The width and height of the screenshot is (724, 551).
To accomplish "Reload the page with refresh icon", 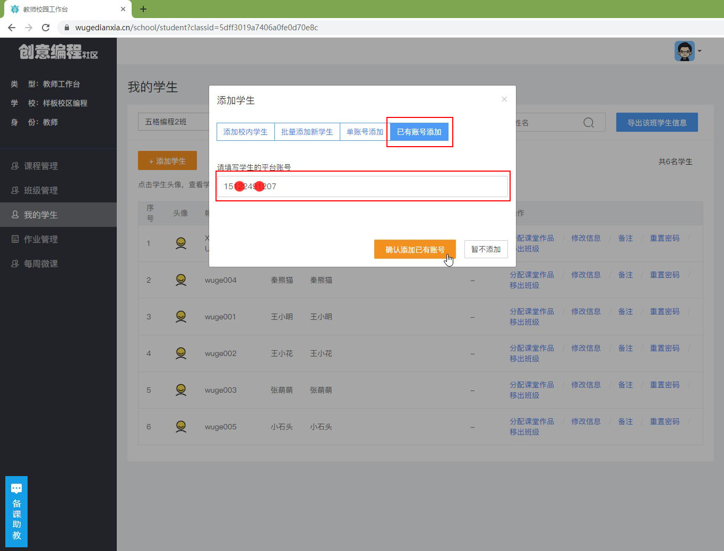I will 46,28.
